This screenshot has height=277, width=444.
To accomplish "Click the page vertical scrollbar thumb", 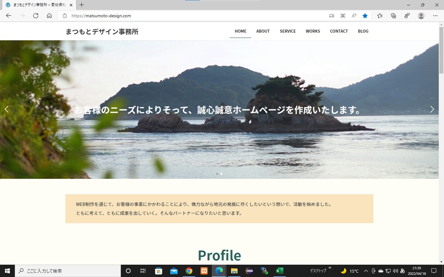I will 441,51.
